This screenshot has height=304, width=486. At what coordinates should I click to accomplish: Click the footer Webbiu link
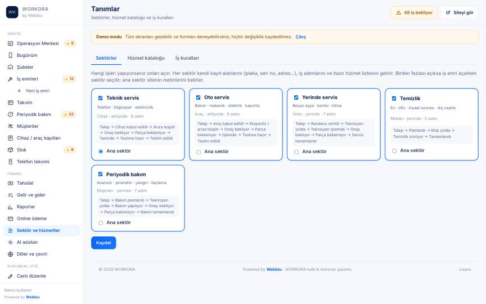click(x=274, y=269)
